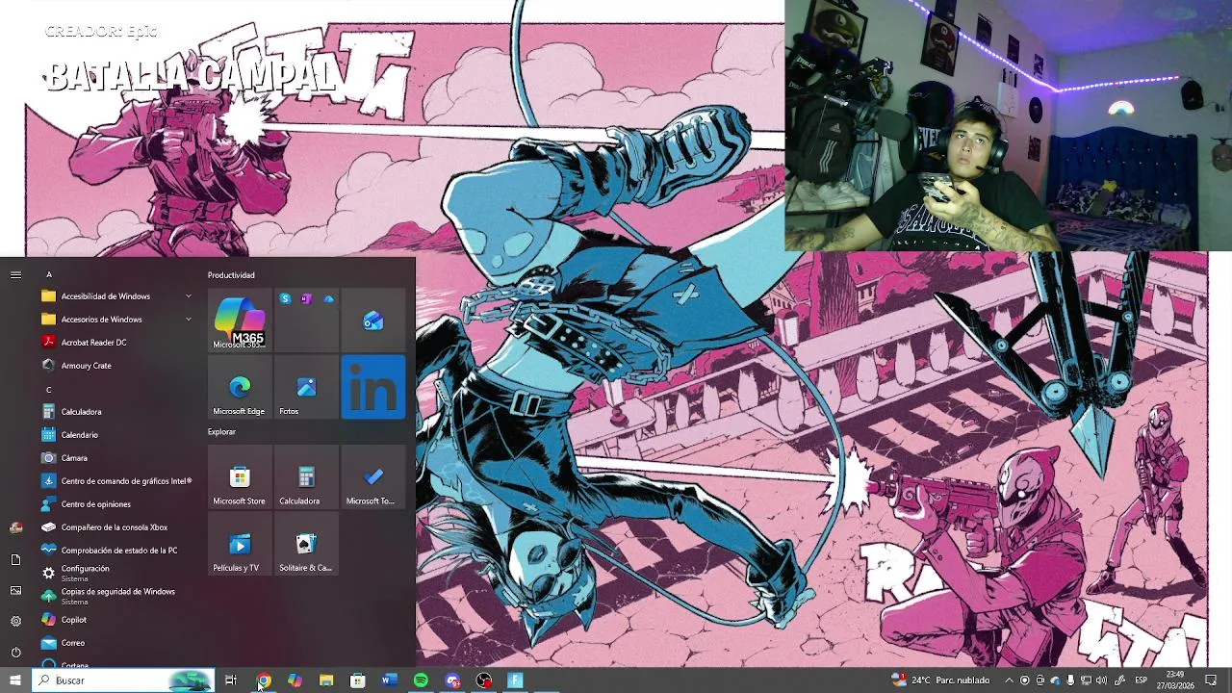
Task: Show hidden system tray icons
Action: pyautogui.click(x=1009, y=680)
